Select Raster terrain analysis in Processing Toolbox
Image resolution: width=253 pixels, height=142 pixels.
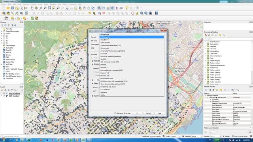[217, 65]
